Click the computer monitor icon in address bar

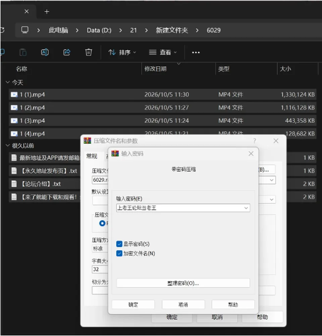(25, 30)
